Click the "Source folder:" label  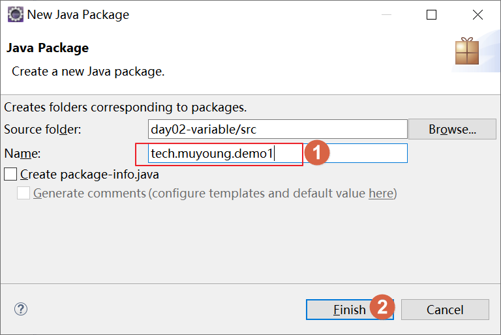(x=42, y=129)
